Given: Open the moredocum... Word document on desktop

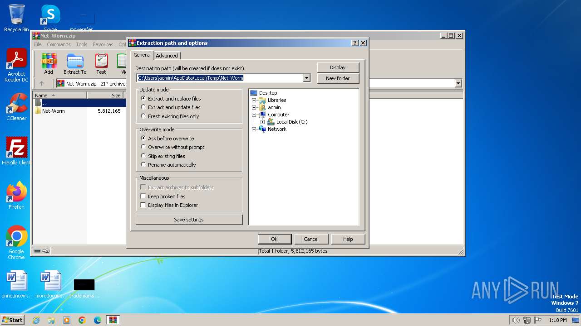Looking at the screenshot, I should click(x=50, y=285).
